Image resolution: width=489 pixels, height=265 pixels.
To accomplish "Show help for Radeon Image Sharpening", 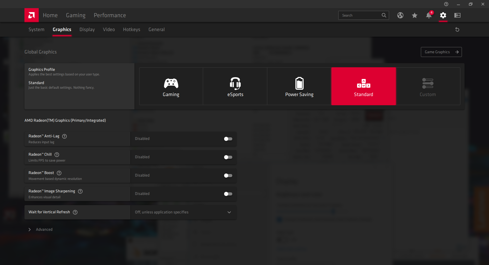I will (x=80, y=191).
